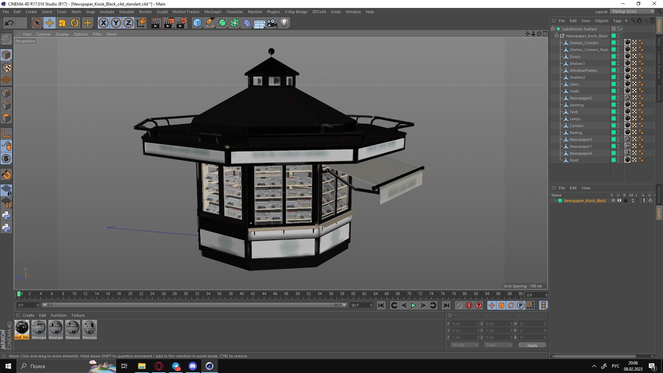Open the Bend deformer icon
This screenshot has height=373, width=663.
coord(247,23)
